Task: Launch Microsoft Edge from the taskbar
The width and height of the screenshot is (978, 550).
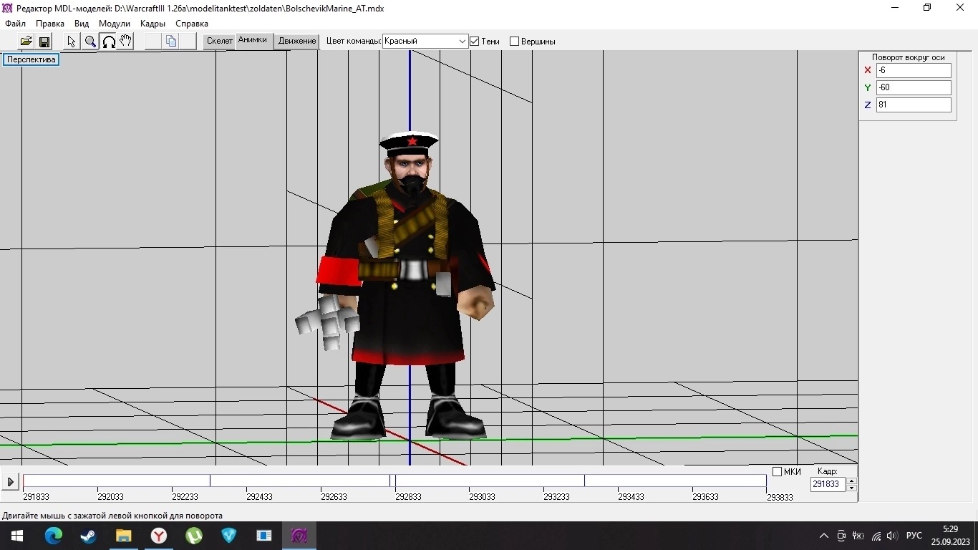Action: point(54,536)
